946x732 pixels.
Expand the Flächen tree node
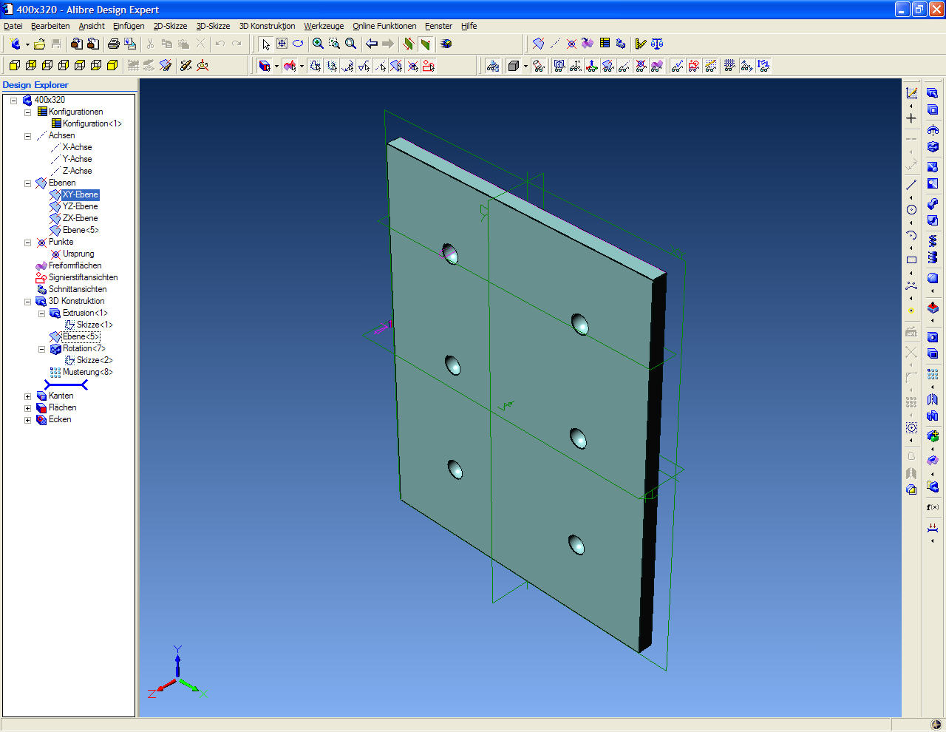point(27,407)
